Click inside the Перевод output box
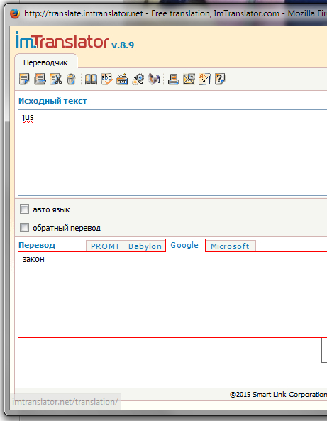 coord(172,295)
